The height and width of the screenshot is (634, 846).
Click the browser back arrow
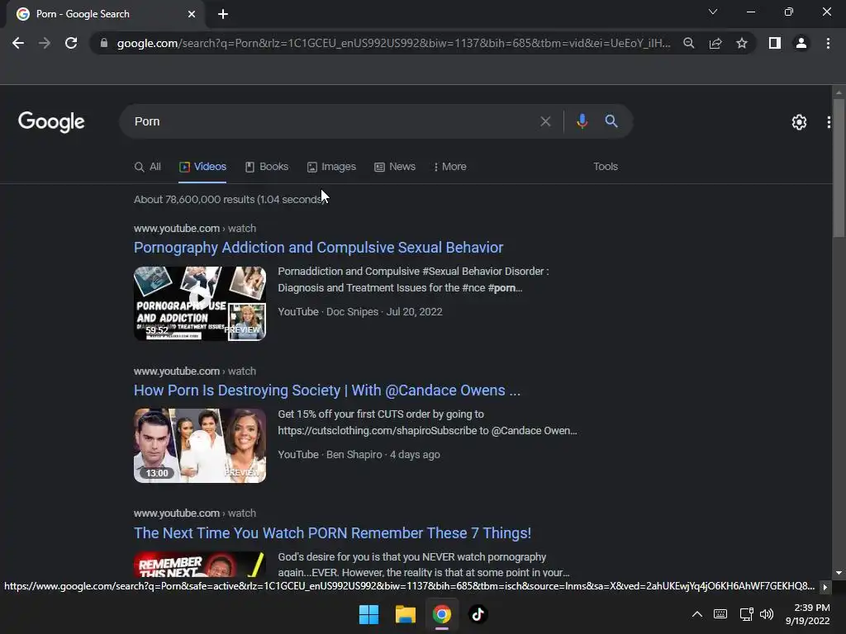[18, 43]
